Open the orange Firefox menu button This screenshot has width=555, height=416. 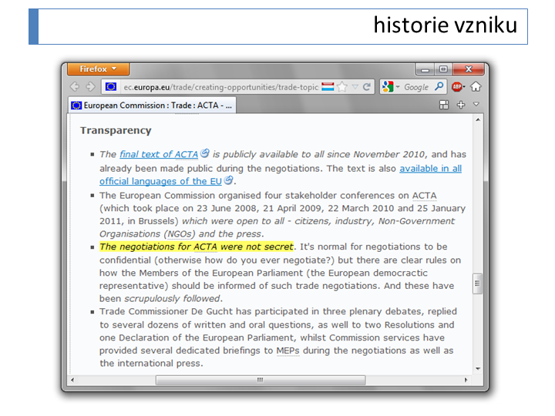point(98,69)
